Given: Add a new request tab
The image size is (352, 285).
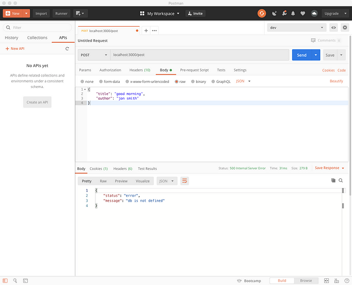Looking at the screenshot, I should [x=146, y=31].
